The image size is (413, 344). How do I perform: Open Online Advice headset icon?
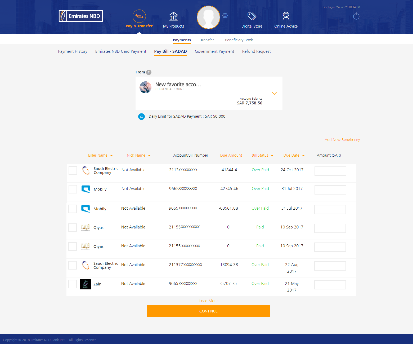(x=286, y=16)
